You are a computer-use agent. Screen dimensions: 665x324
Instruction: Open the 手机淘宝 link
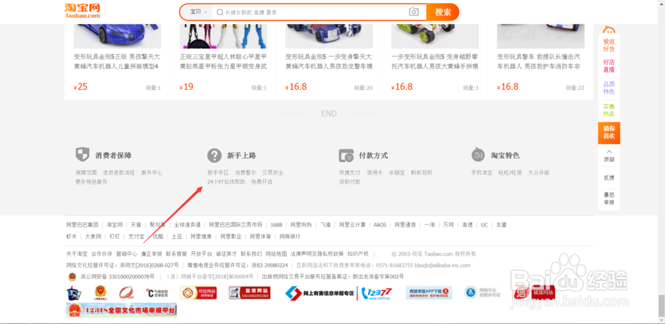click(481, 173)
